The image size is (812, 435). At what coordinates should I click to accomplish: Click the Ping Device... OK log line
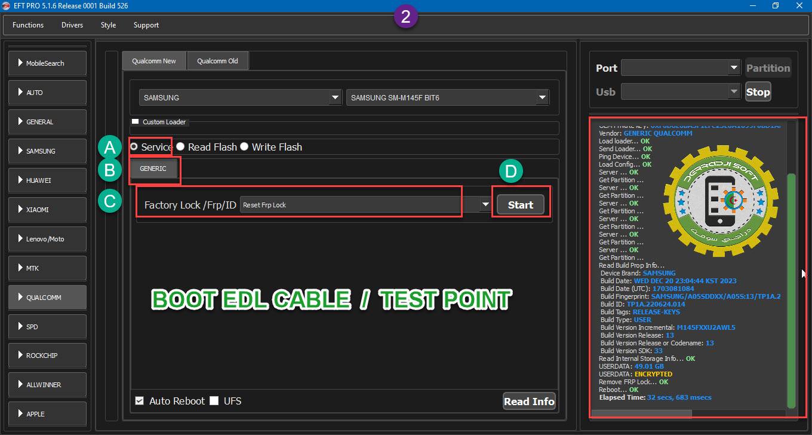(x=625, y=157)
